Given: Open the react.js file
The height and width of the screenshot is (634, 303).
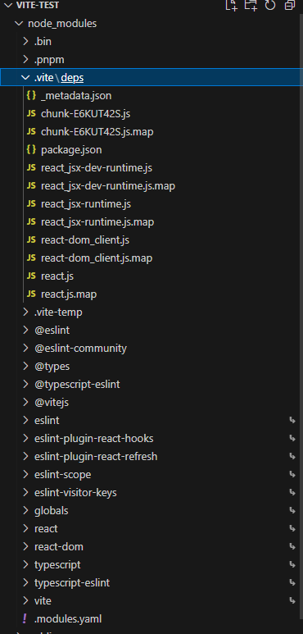Looking at the screenshot, I should pyautogui.click(x=57, y=276).
